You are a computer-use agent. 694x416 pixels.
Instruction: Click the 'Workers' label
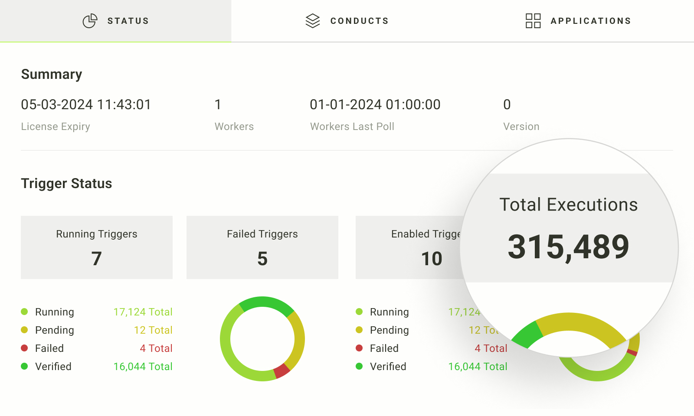coord(234,127)
